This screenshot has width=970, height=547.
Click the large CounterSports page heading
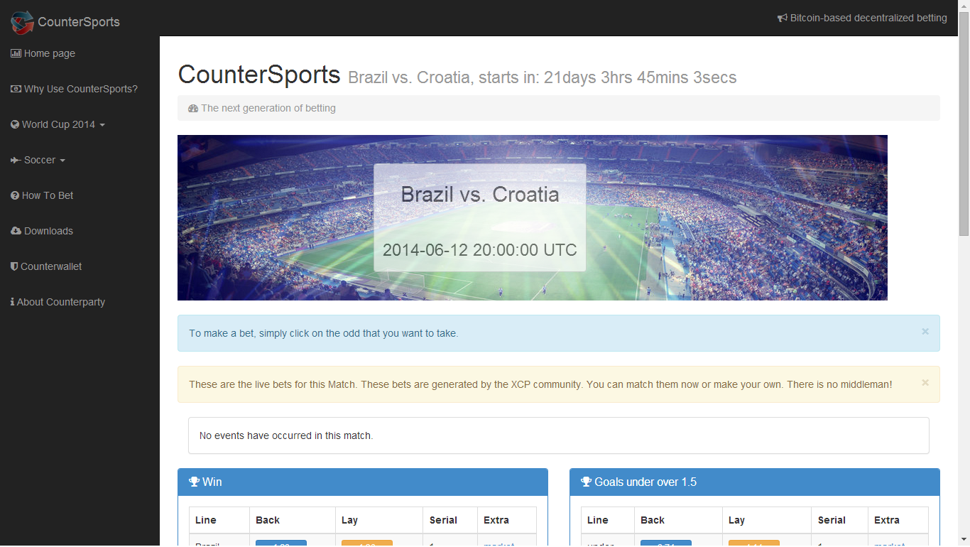pyautogui.click(x=259, y=75)
